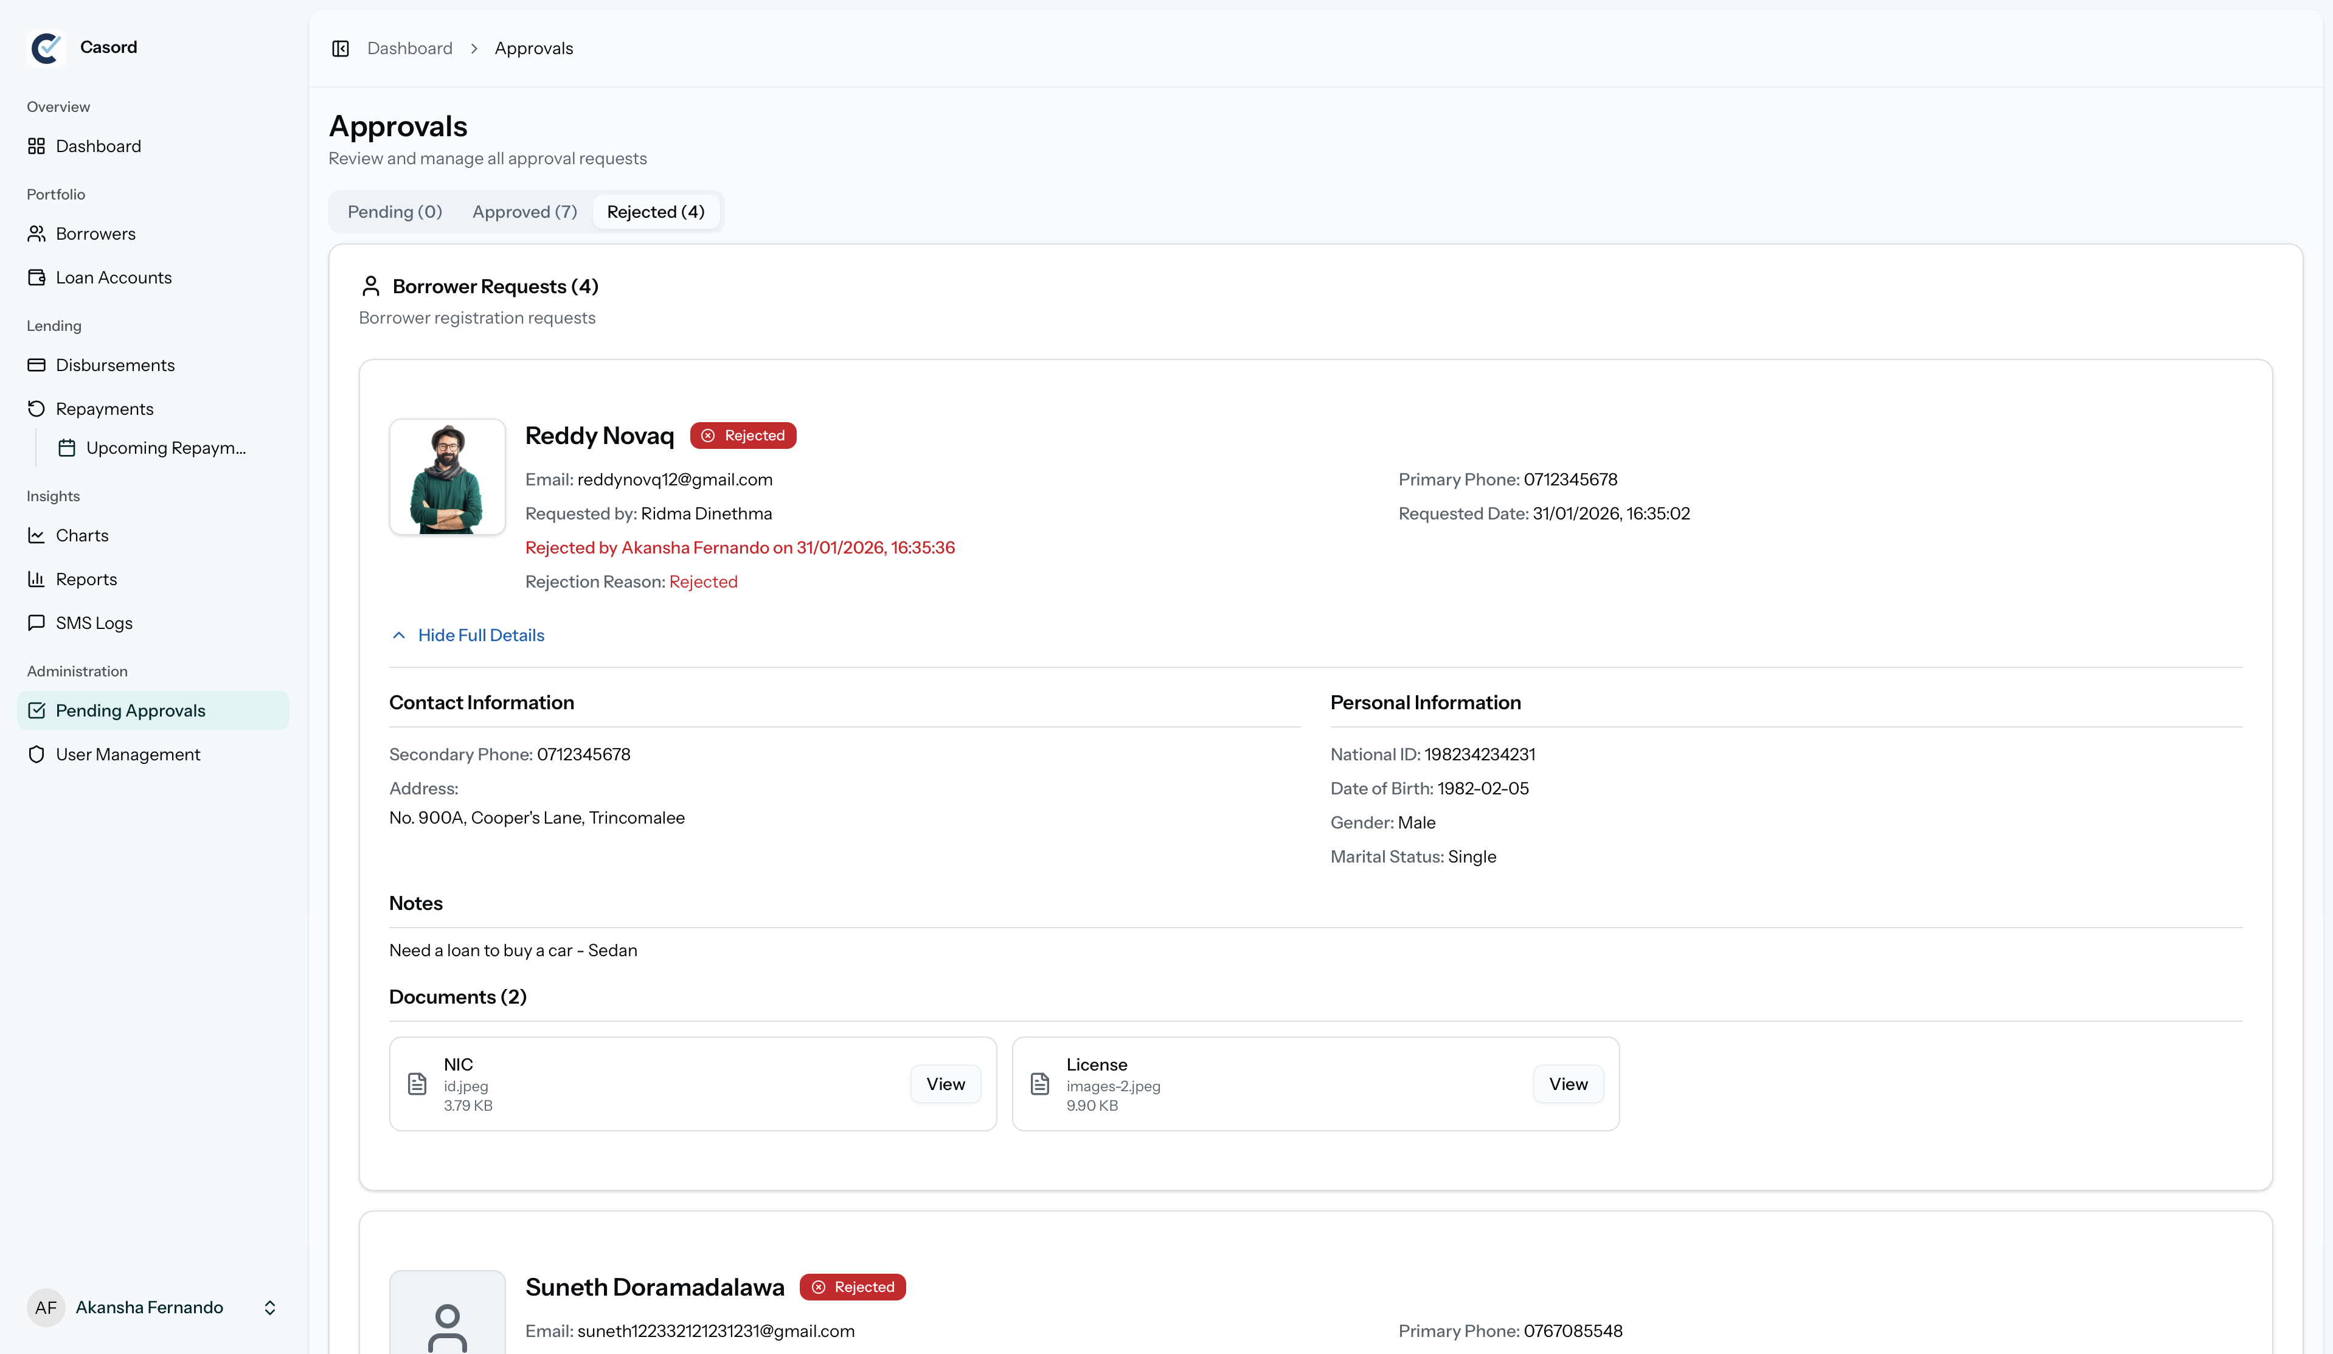Screen dimensions: 2333x1354
Task: Open Upcoming Repayments sub-item
Action: coord(165,448)
